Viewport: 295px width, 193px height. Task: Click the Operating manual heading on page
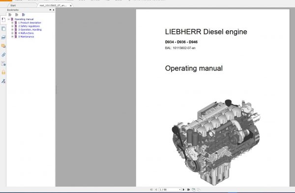coord(194,68)
